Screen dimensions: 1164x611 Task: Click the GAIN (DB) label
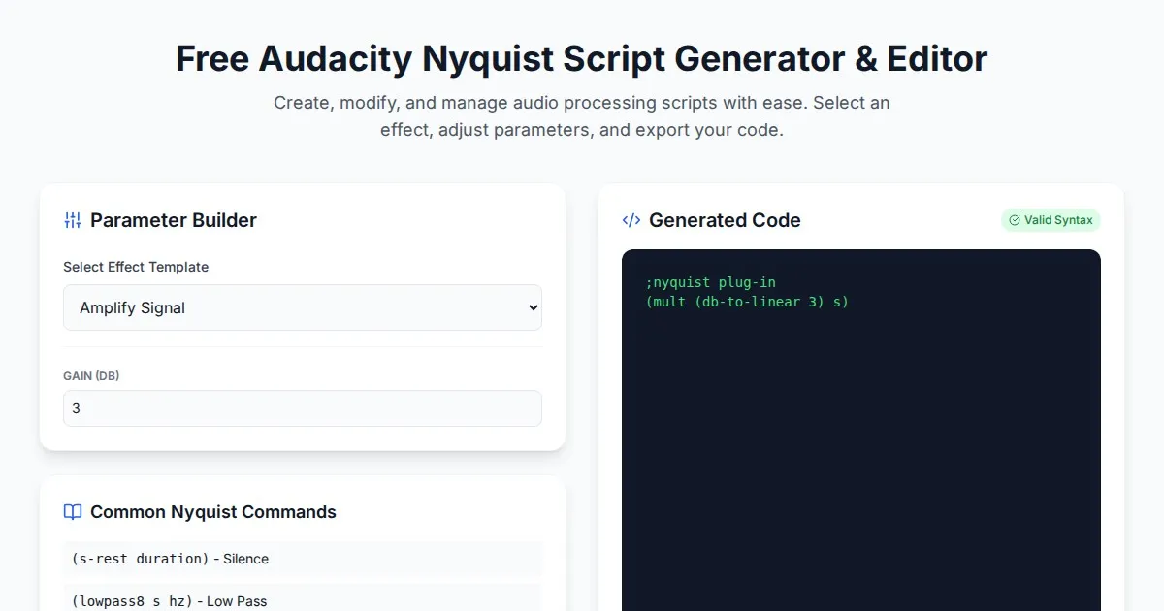coord(91,375)
